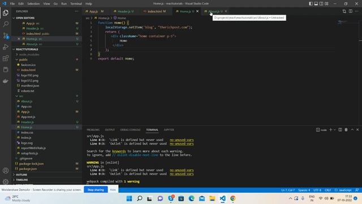The height and width of the screenshot is (204, 362).
Task: Change the CRLF end of line sequence
Action: tap(328, 190)
